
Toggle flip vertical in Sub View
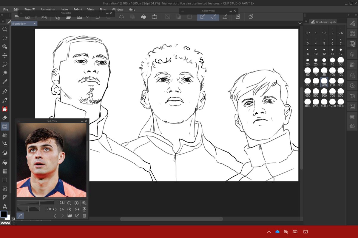coord(84,209)
